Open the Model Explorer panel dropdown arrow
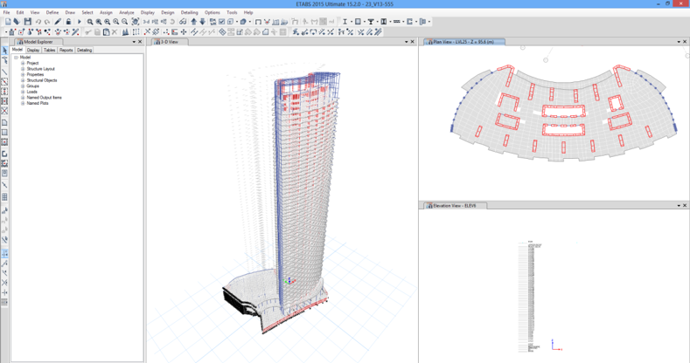This screenshot has height=363, width=690. 134,42
